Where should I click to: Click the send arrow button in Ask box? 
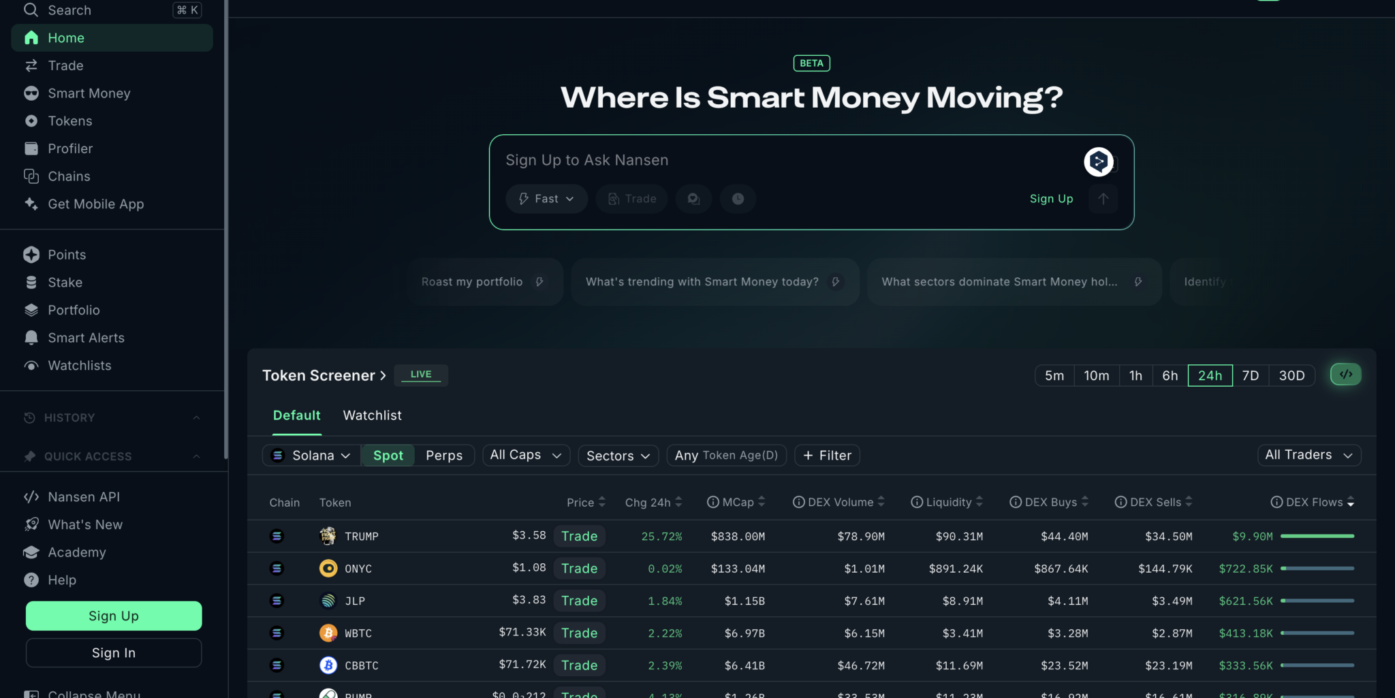1103,199
